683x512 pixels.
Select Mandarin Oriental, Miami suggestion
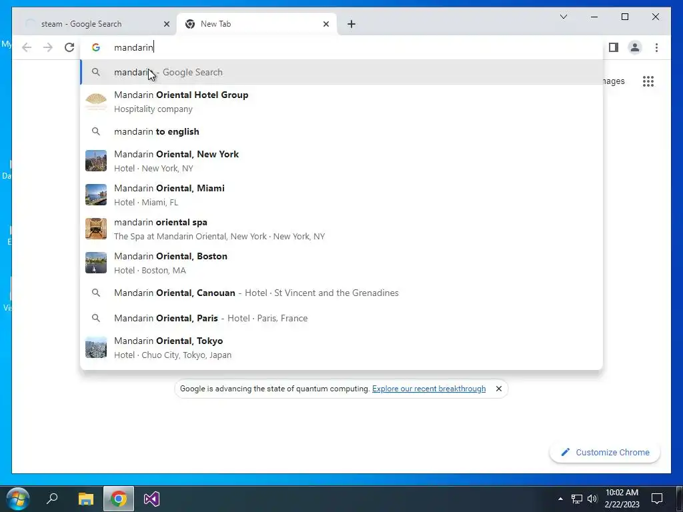click(341, 195)
